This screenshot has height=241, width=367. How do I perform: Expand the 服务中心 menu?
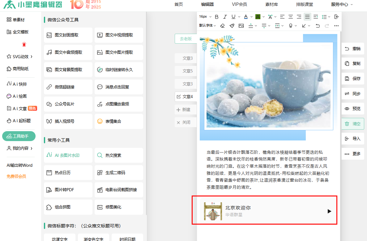coord(342,4)
